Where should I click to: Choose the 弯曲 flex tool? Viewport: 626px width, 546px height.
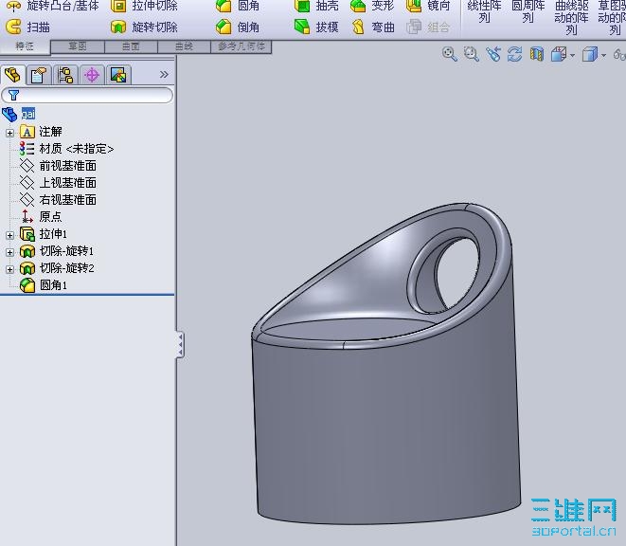(x=372, y=27)
